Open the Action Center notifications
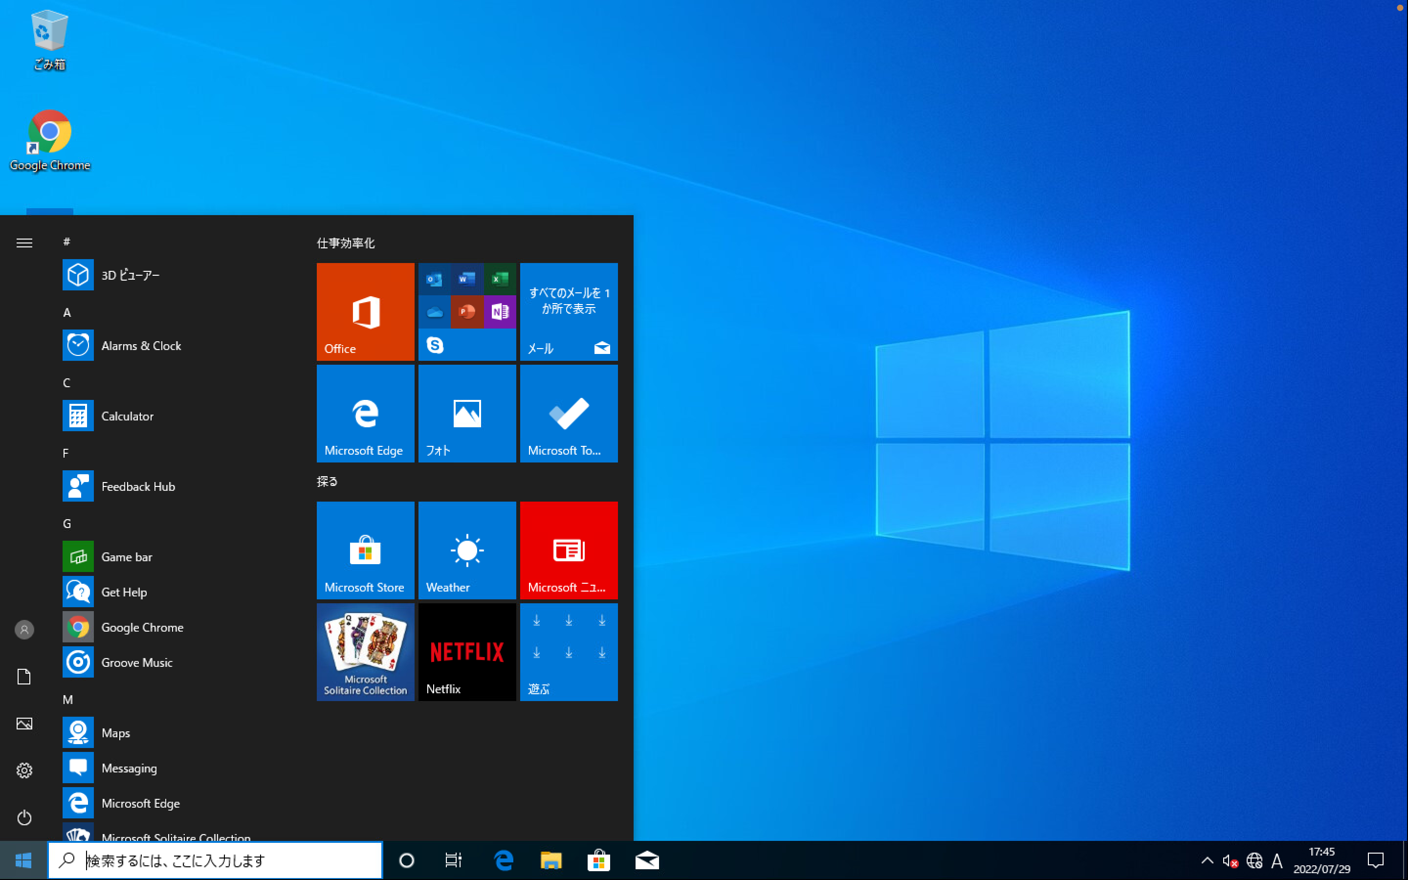 pos(1375,860)
